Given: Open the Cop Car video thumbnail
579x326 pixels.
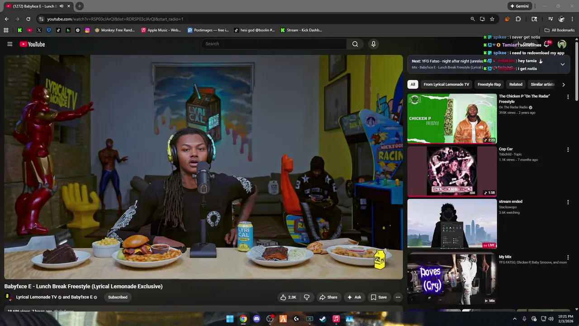Looking at the screenshot, I should pyautogui.click(x=452, y=171).
